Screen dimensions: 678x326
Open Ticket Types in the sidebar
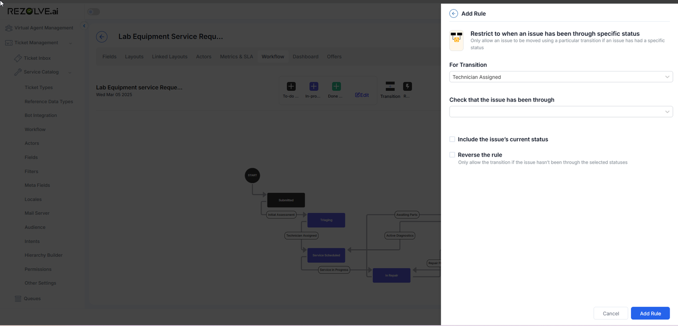(39, 87)
